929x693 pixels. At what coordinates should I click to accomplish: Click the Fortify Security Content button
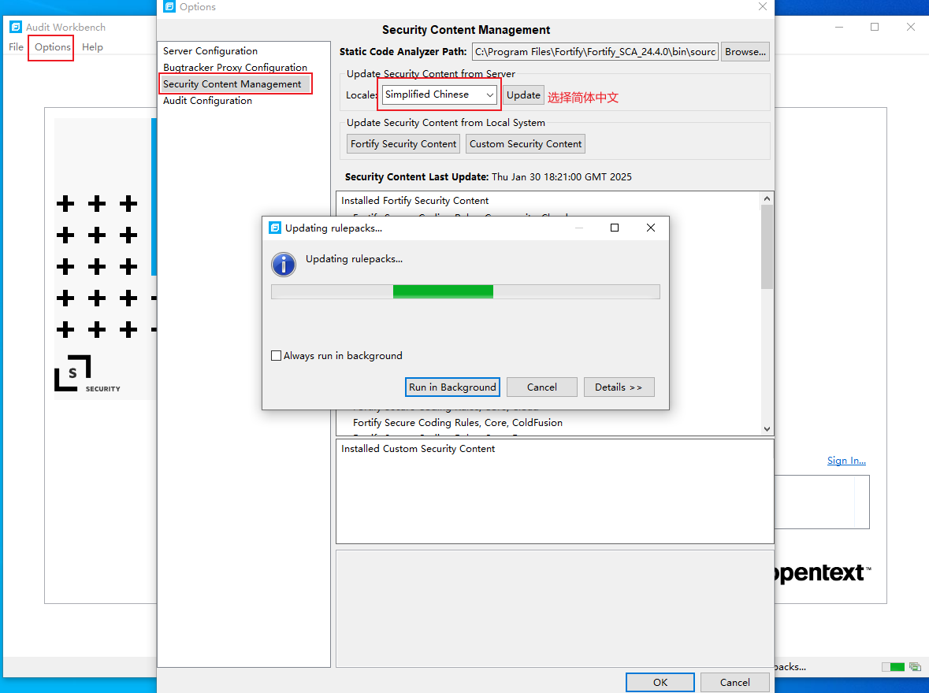[403, 144]
